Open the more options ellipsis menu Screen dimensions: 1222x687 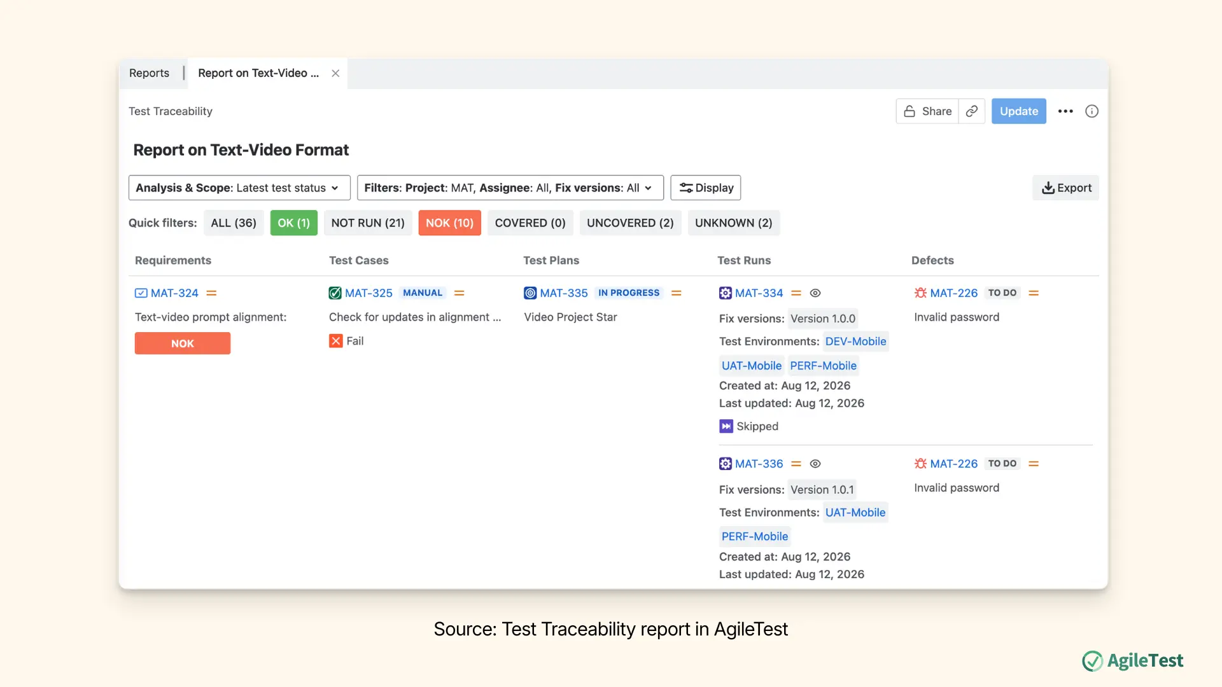(1065, 111)
